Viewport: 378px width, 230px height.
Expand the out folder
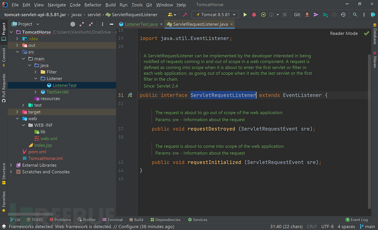(17, 45)
